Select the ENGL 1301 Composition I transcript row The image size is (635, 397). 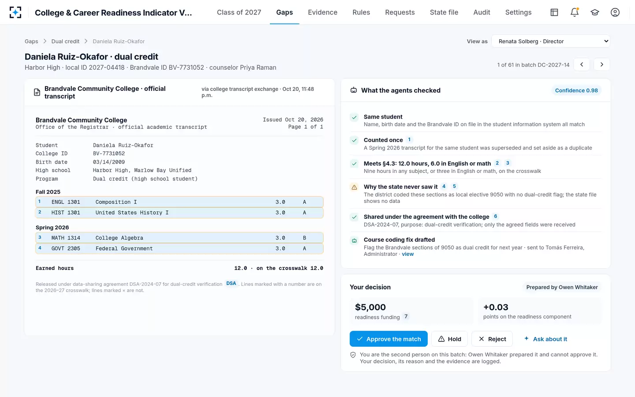tap(179, 202)
